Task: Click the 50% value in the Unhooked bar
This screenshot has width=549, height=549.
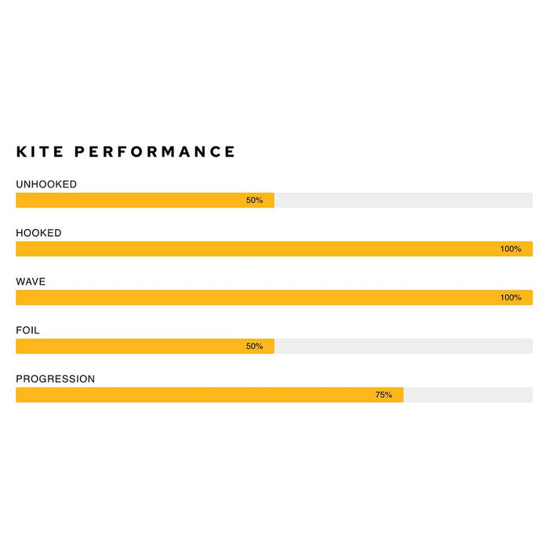Action: [254, 200]
